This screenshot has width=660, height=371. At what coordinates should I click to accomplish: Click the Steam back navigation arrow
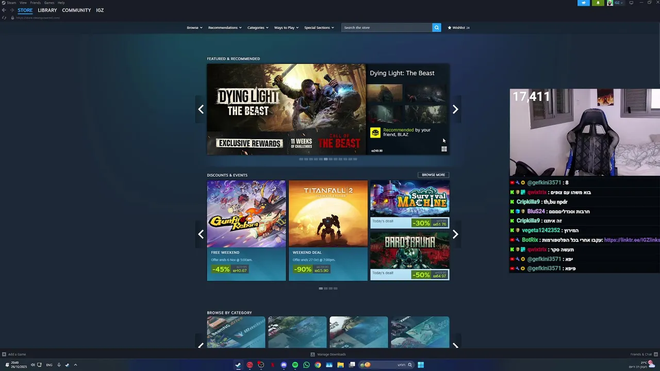tap(4, 10)
